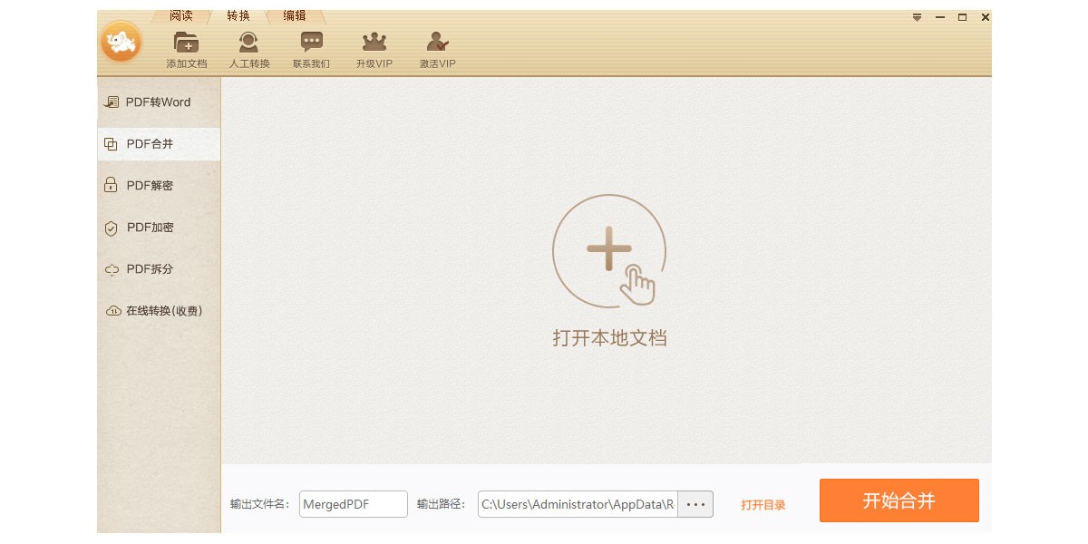Click the 激活VIP activation icon

(437, 44)
